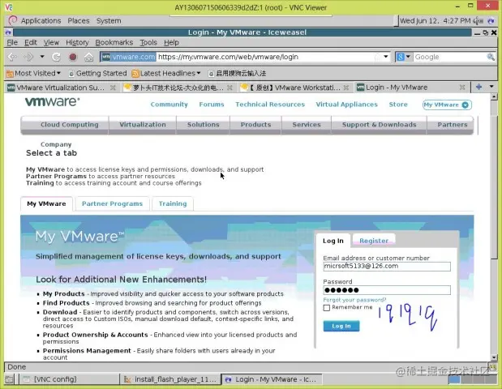Open the Tools menu

(x=148, y=42)
